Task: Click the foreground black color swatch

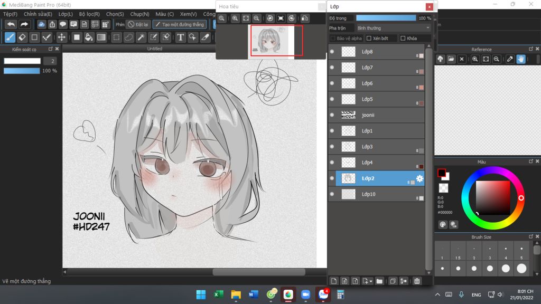Action: (x=442, y=173)
